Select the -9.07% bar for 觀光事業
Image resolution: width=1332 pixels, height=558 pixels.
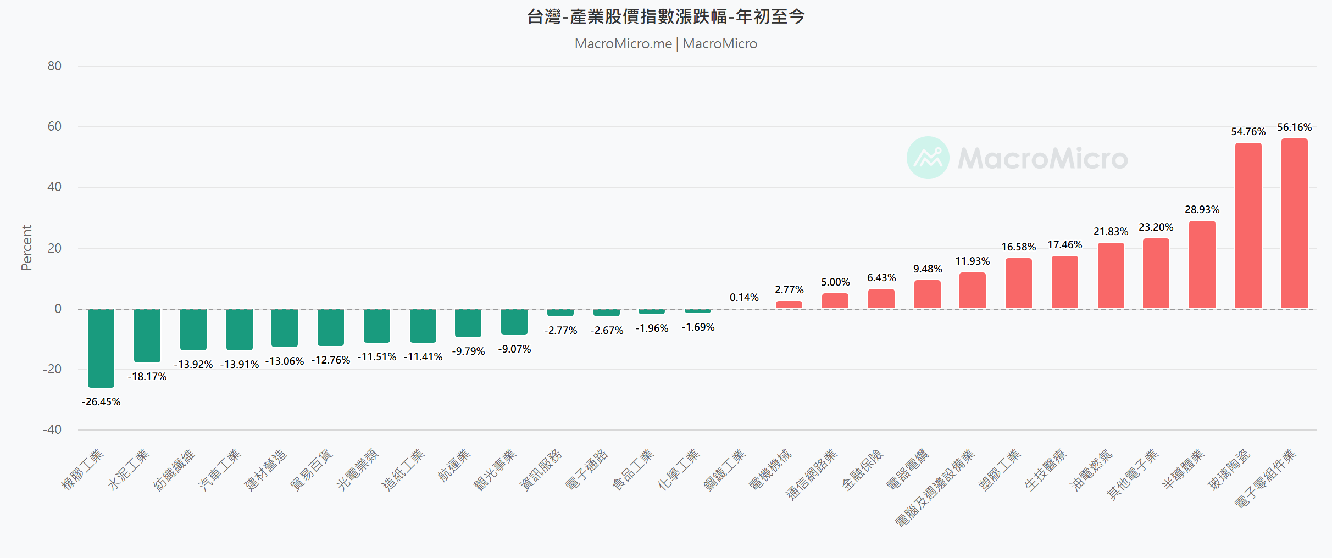[514, 322]
